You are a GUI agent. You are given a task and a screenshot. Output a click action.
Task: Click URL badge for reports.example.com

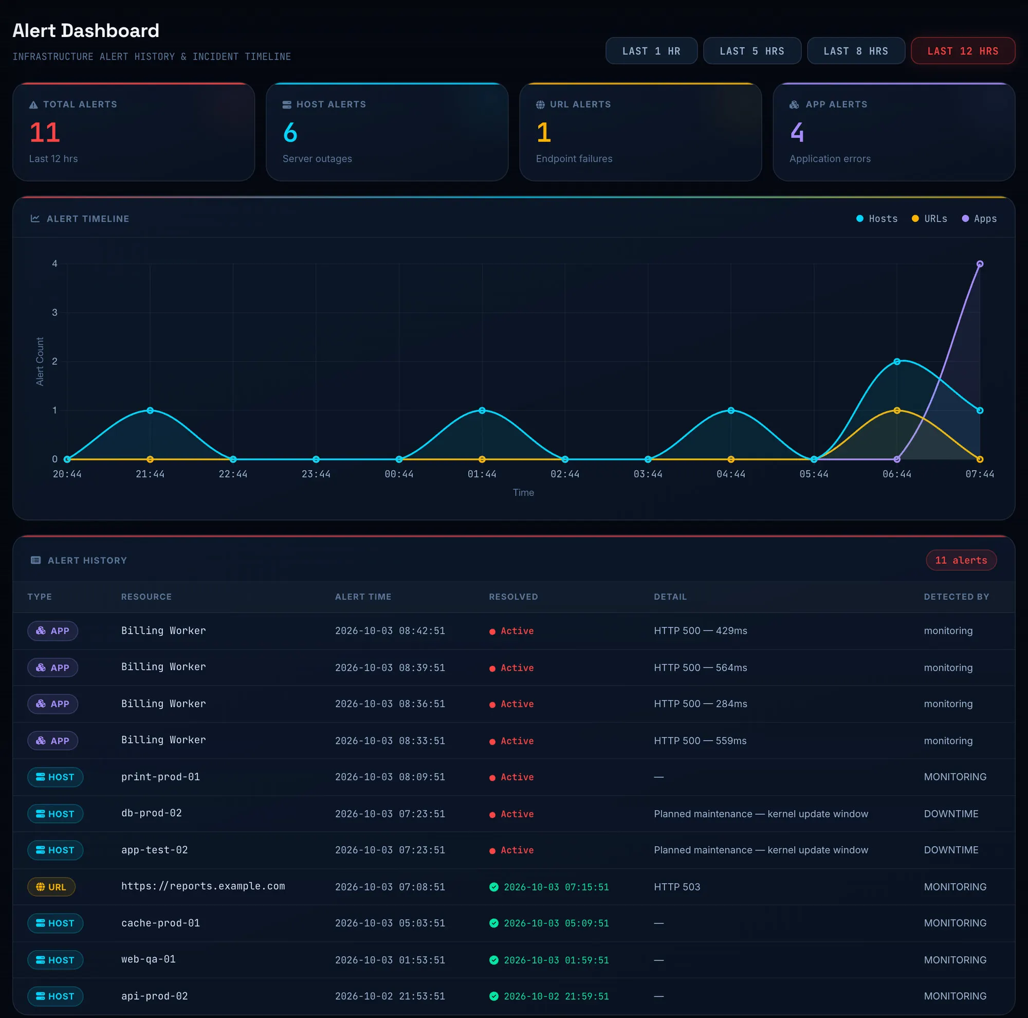pos(51,887)
